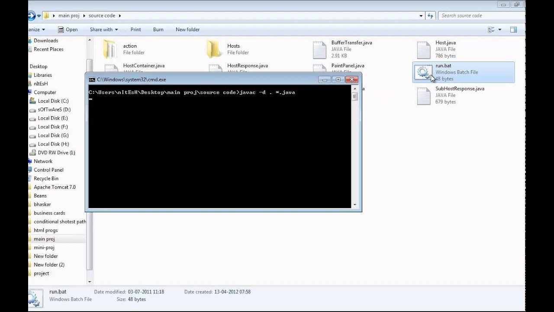
Task: Select Network in navigation pane
Action: (x=43, y=161)
